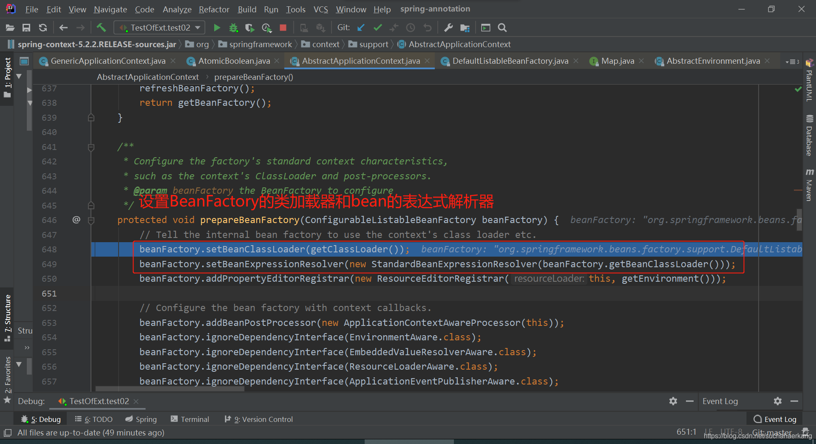This screenshot has width=816, height=444.
Task: Collapse method fold marker at line 646
Action: (x=91, y=220)
